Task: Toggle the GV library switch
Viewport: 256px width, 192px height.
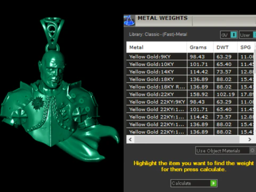Action: (x=234, y=35)
